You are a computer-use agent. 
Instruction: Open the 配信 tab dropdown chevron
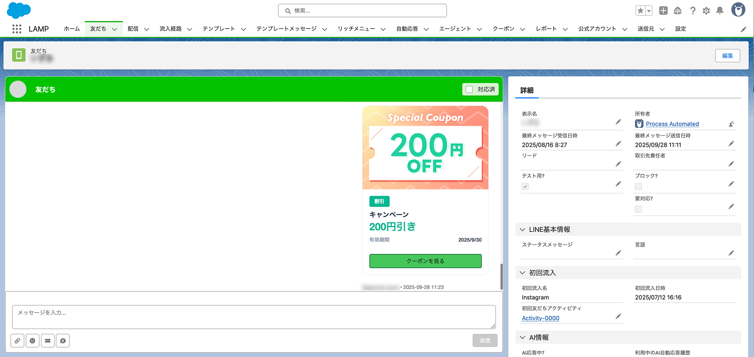click(x=146, y=29)
